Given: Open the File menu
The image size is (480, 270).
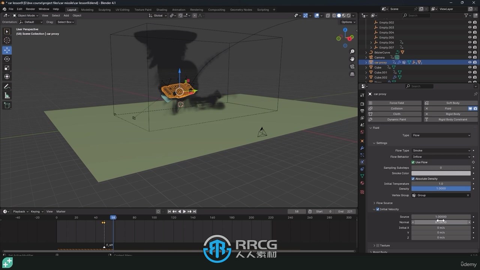Looking at the screenshot, I should (x=11, y=9).
